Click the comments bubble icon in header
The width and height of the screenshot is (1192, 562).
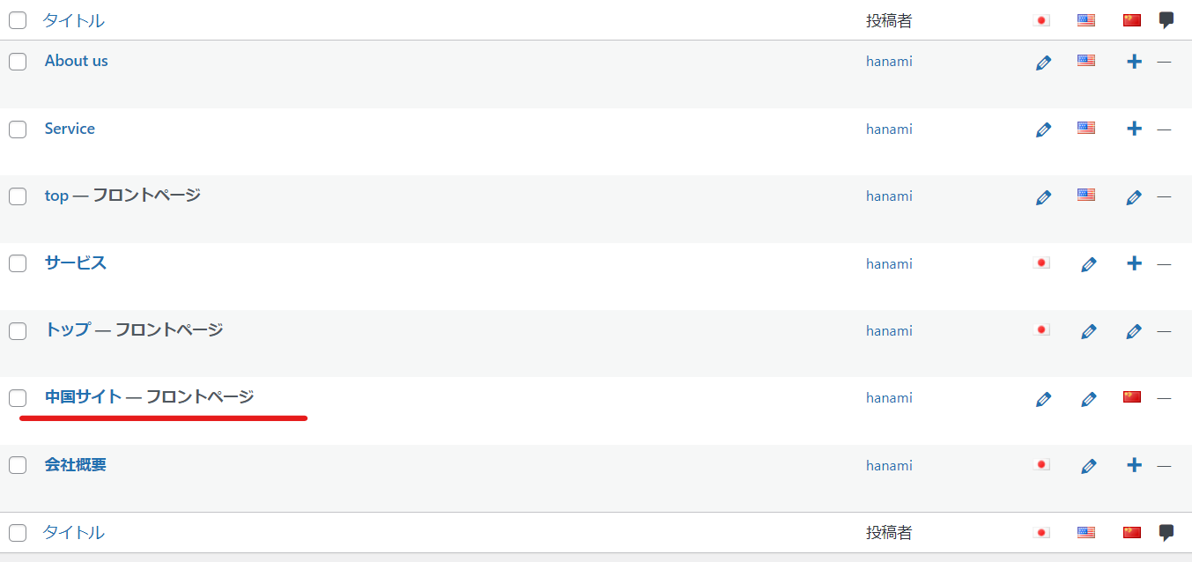pyautogui.click(x=1166, y=19)
